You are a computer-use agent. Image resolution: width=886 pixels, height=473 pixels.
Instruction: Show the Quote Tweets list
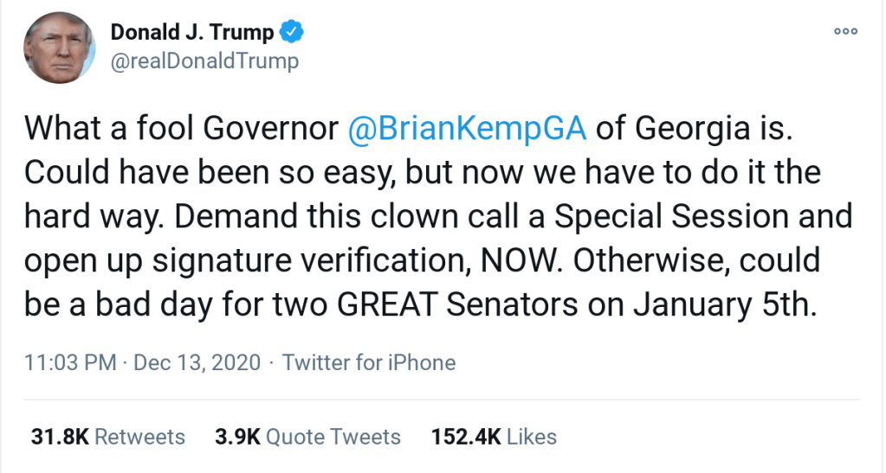click(333, 437)
